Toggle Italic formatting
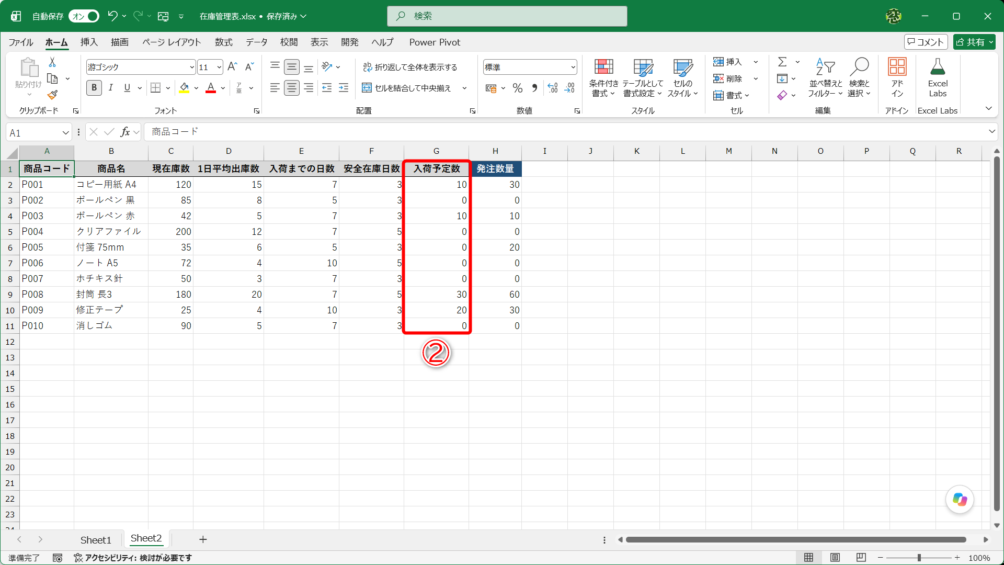This screenshot has width=1004, height=565. point(111,88)
